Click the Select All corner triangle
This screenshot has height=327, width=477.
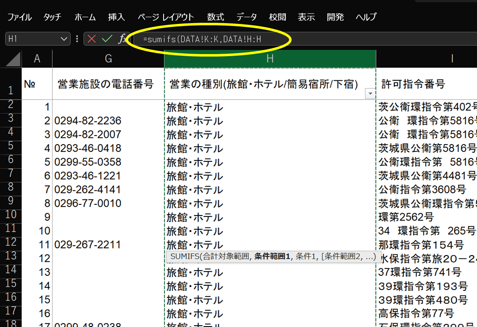tap(13, 59)
